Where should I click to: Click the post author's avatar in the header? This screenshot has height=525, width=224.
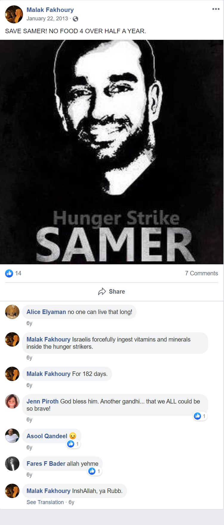coord(14,14)
